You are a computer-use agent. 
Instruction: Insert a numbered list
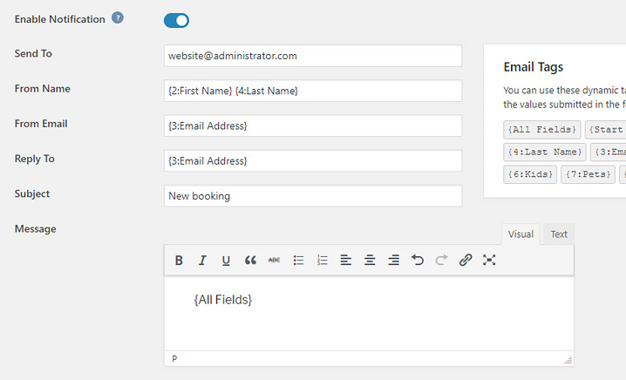coord(322,260)
